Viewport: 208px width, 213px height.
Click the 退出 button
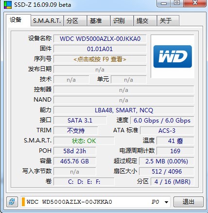pos(189,202)
